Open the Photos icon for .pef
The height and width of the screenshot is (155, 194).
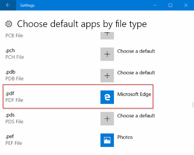coord(107,140)
